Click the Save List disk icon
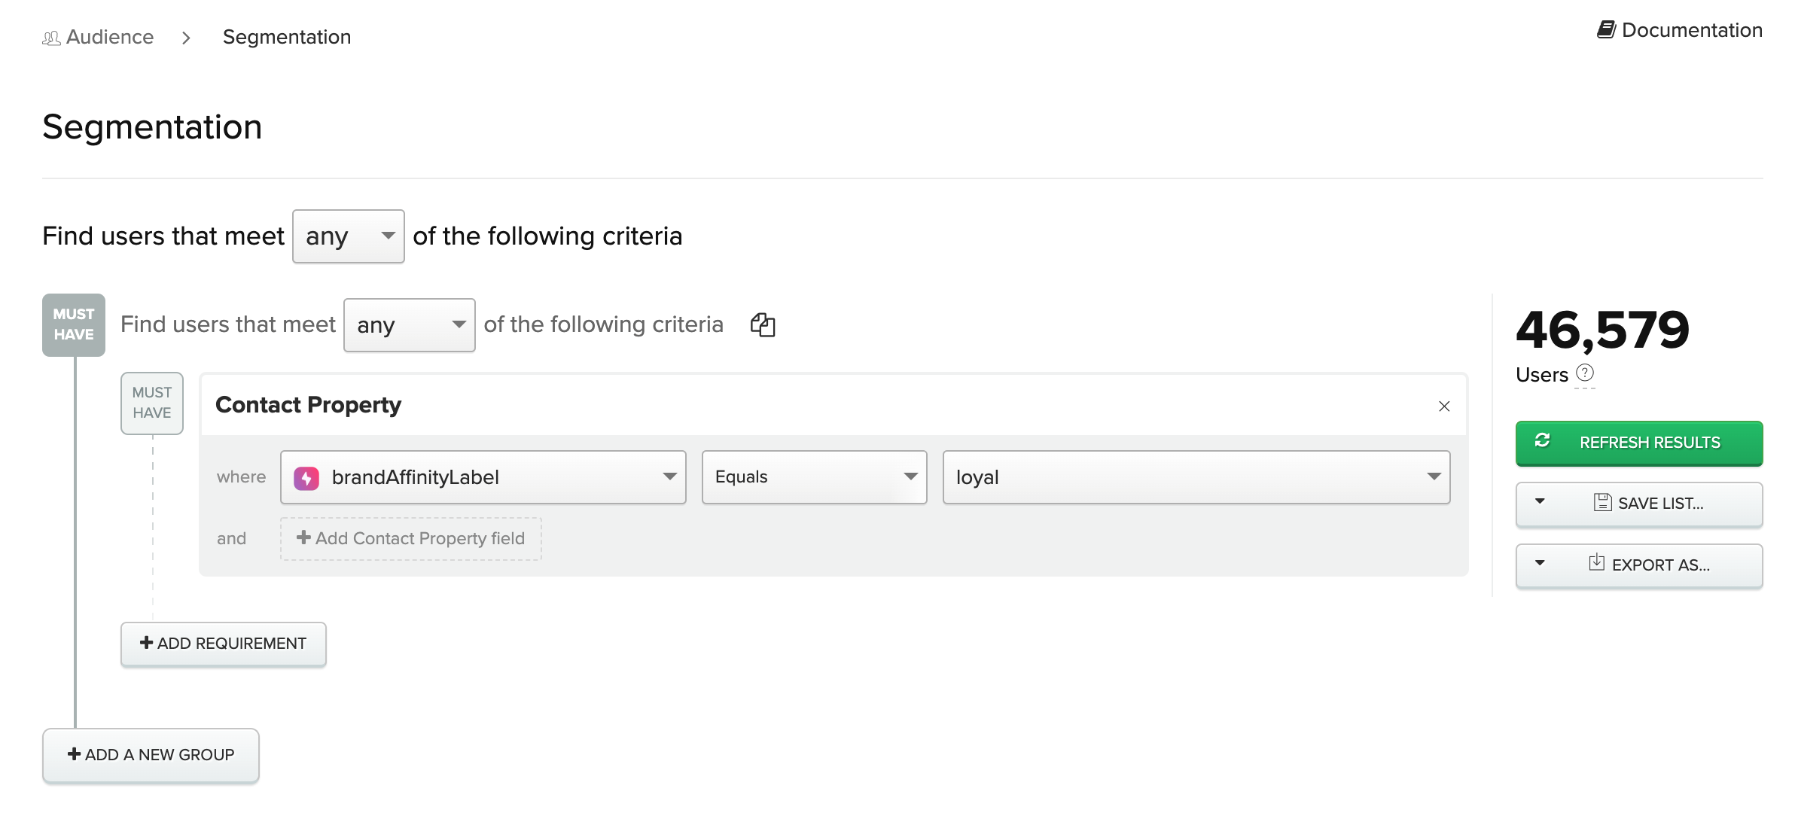 point(1602,503)
